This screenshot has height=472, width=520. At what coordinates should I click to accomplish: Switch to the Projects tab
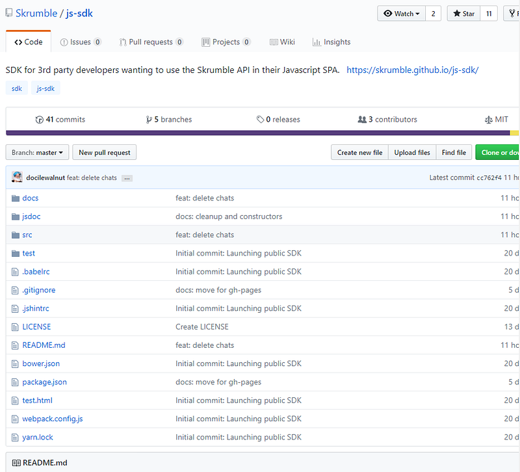coord(226,42)
